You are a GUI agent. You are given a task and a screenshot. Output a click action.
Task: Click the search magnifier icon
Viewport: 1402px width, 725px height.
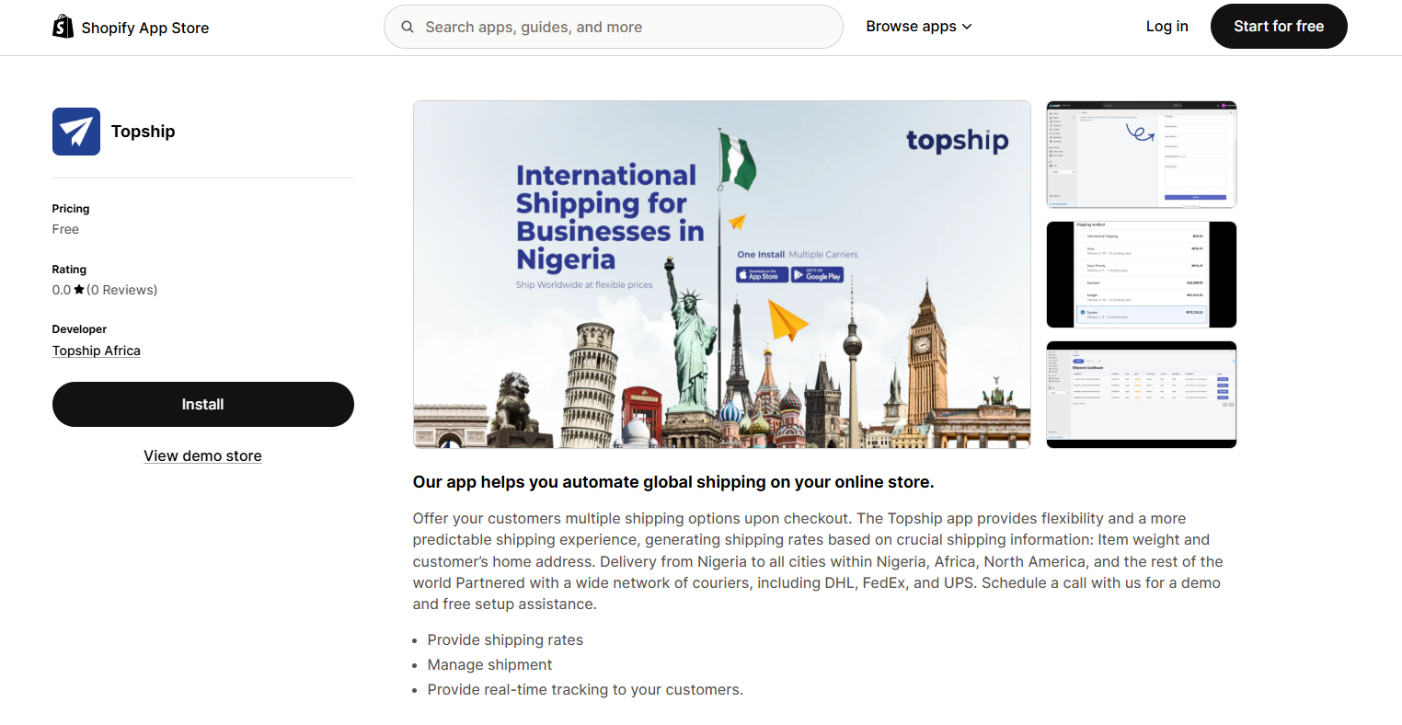408,27
